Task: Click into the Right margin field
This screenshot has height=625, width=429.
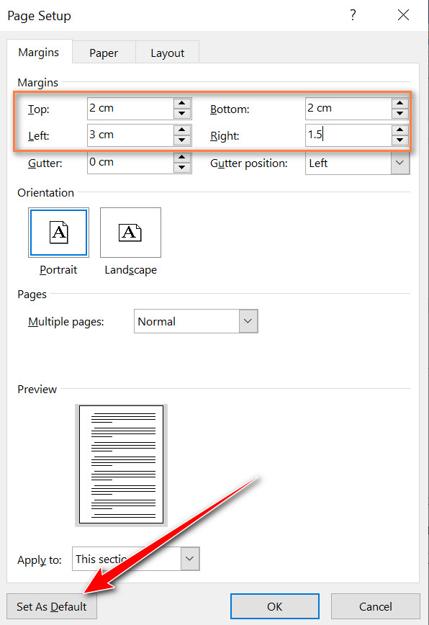Action: click(348, 135)
